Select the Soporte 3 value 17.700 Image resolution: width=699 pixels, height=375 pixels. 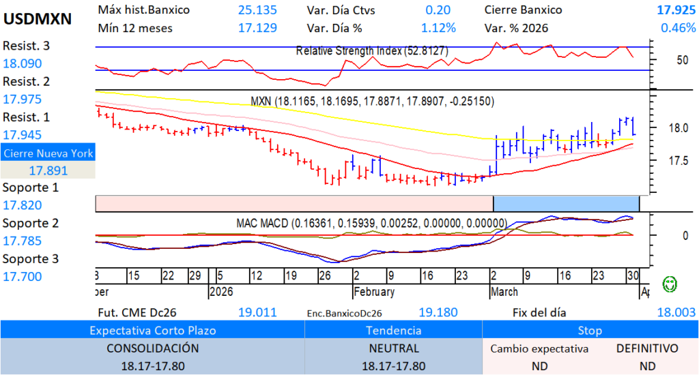[23, 276]
